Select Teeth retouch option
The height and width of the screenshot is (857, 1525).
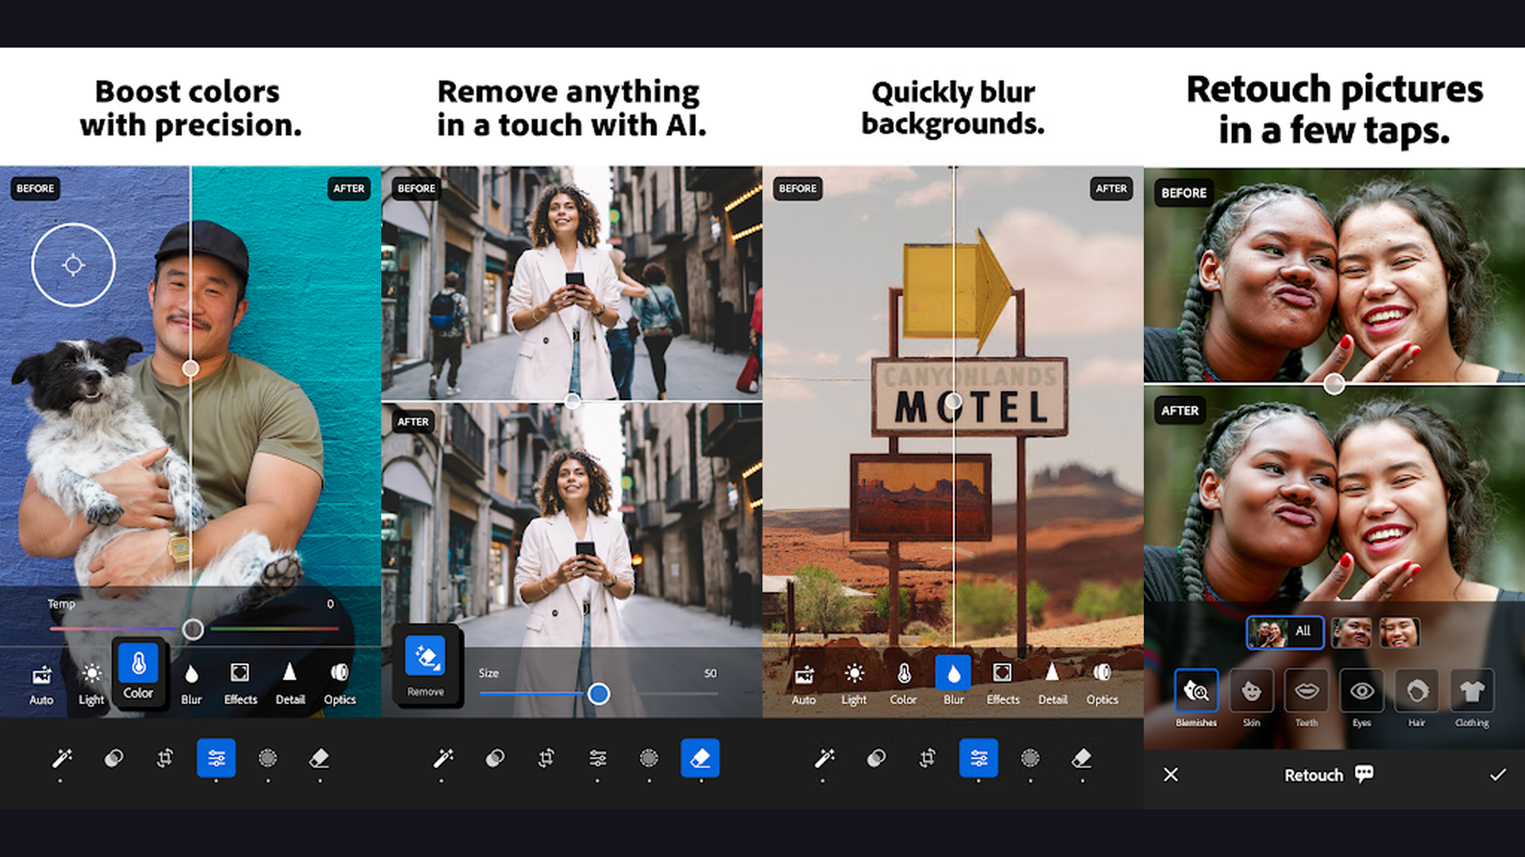[x=1307, y=698]
